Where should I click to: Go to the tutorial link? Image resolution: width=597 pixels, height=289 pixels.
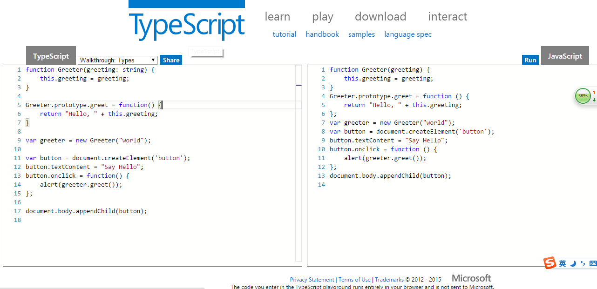click(285, 34)
